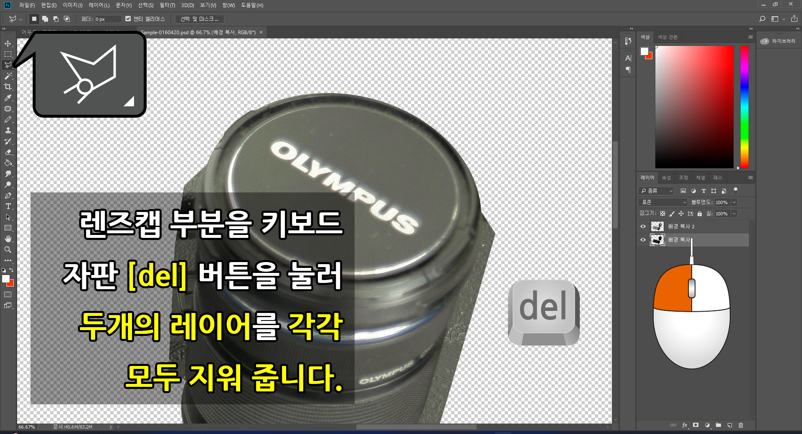The width and height of the screenshot is (802, 434).
Task: Select the Clone Stamp tool
Action: [x=8, y=130]
